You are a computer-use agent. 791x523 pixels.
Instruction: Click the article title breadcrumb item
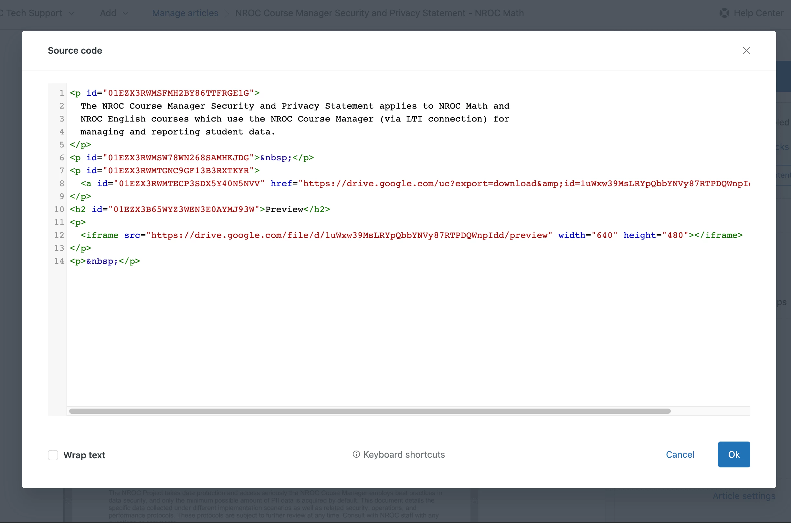tap(379, 13)
